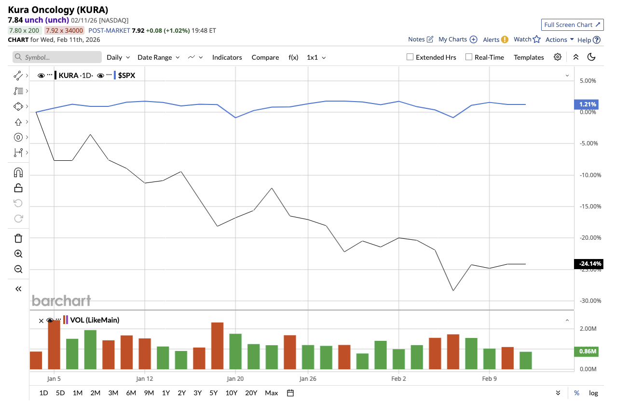Screen dimensions: 629x415
Task: Add chart to My Charts
Action: (458, 39)
